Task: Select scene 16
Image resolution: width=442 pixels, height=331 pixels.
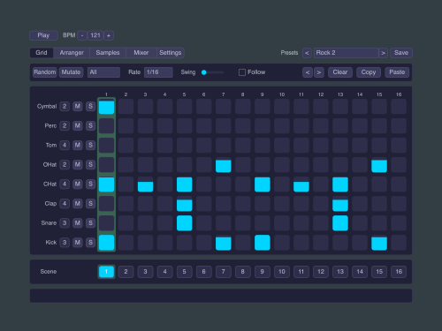Action: [x=399, y=272]
